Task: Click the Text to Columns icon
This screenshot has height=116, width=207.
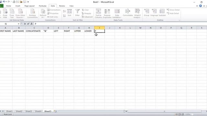Action: [x=98, y=14]
